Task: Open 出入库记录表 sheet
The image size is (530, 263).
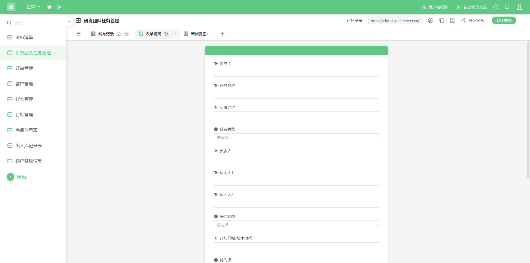Action: (x=33, y=145)
